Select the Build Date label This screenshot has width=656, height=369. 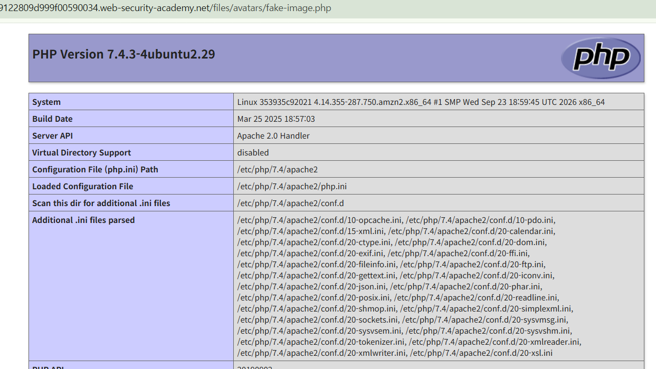pos(52,119)
